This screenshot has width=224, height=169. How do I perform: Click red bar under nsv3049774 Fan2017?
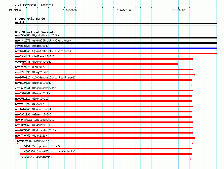(x=104, y=69)
